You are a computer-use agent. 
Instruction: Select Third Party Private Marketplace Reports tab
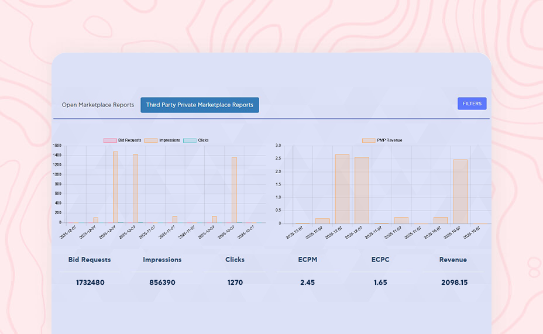(200, 105)
